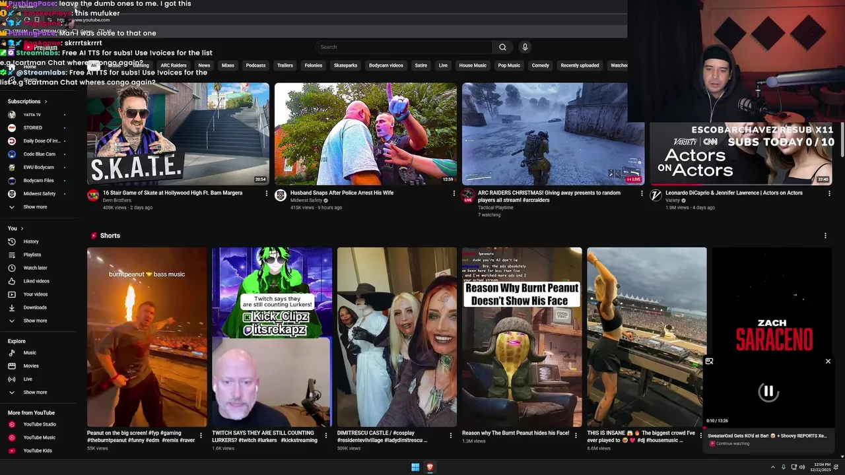Viewport: 845px width, 475px height.
Task: Open Playlists from the You section
Action: tap(32, 255)
